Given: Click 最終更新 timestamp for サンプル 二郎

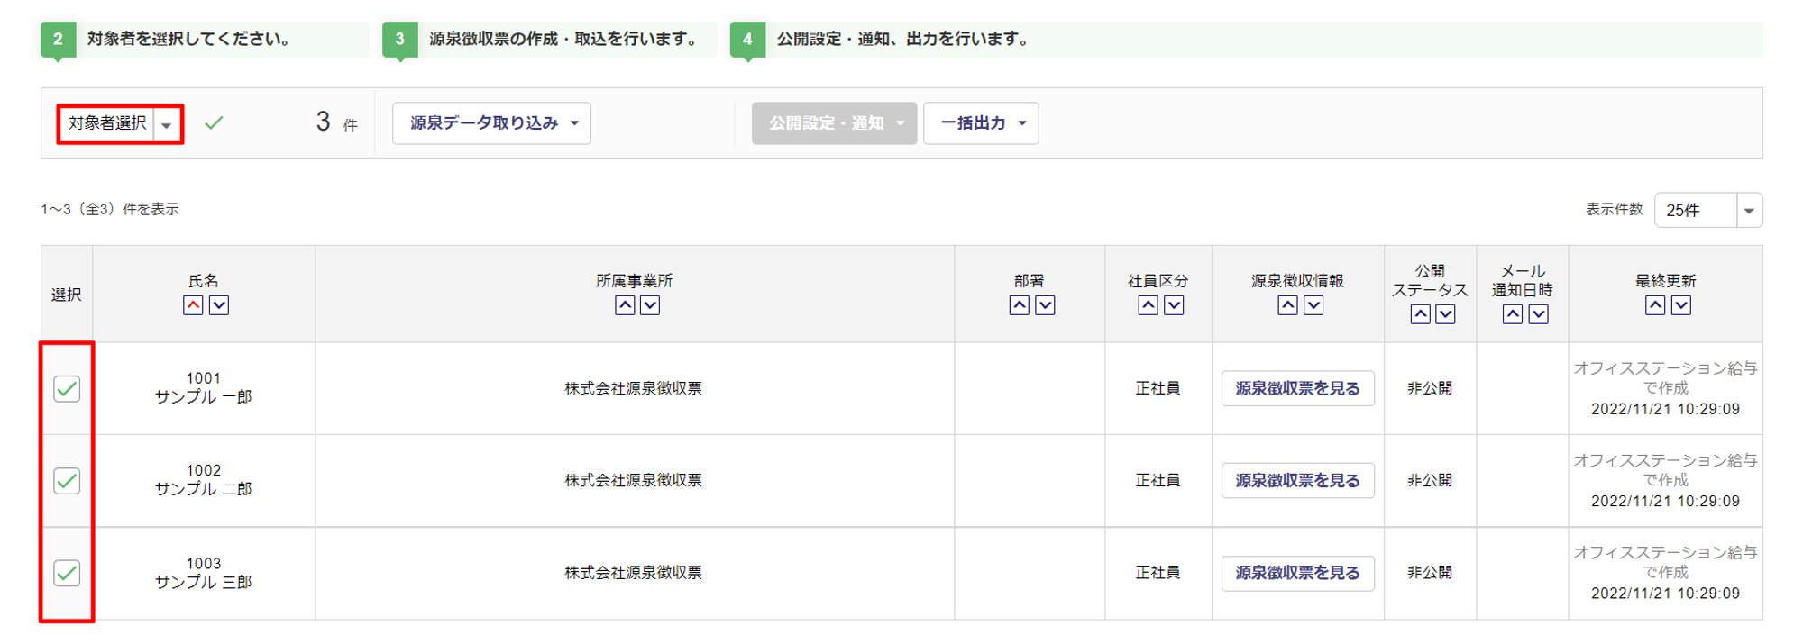Looking at the screenshot, I should [1665, 501].
